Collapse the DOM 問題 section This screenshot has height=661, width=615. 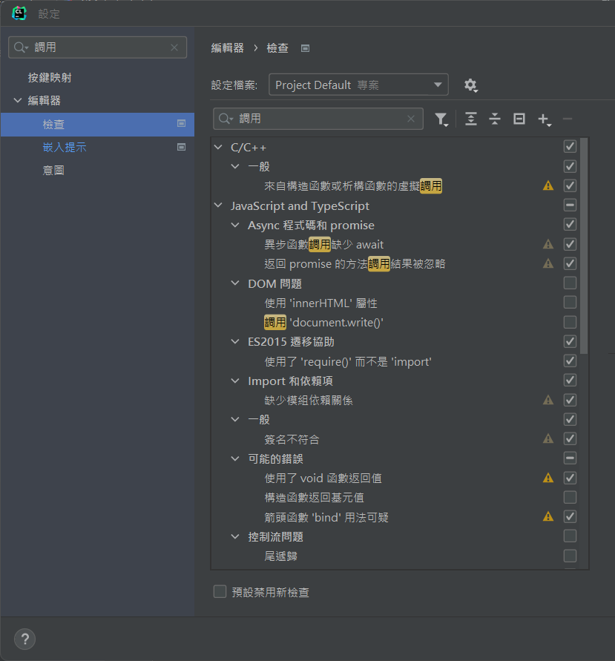(x=234, y=283)
